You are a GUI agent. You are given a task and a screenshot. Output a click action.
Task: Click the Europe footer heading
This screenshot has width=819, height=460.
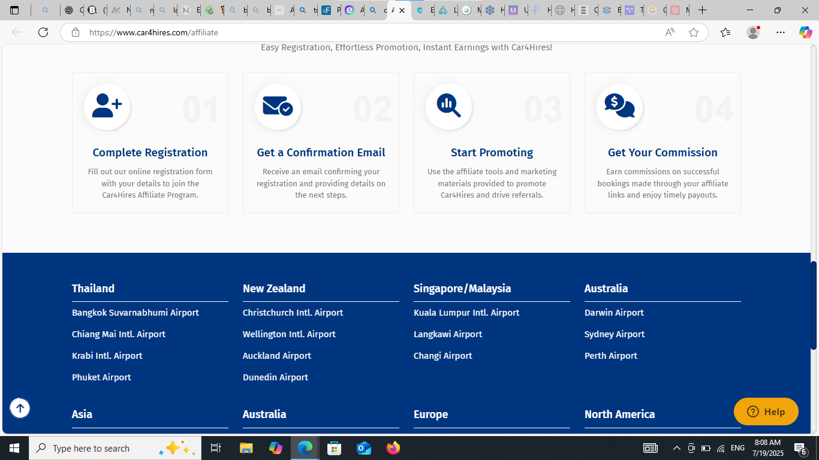(x=430, y=414)
